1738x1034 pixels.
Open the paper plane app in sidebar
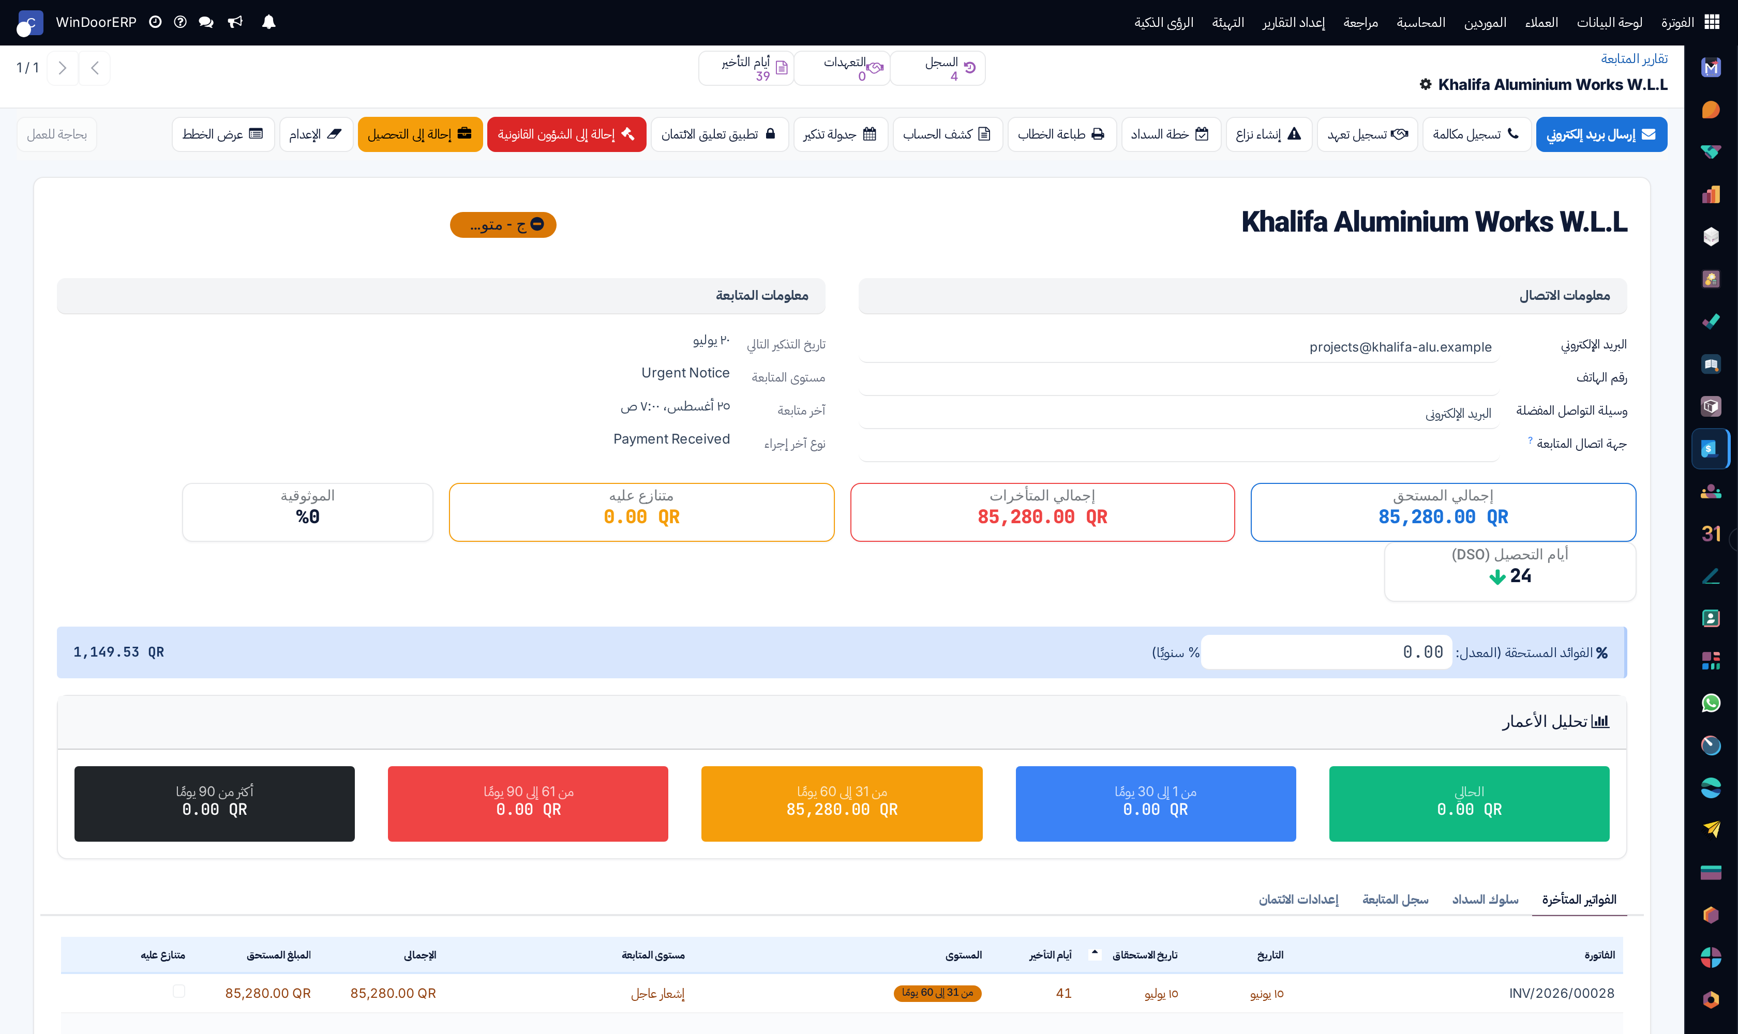[x=1711, y=829]
